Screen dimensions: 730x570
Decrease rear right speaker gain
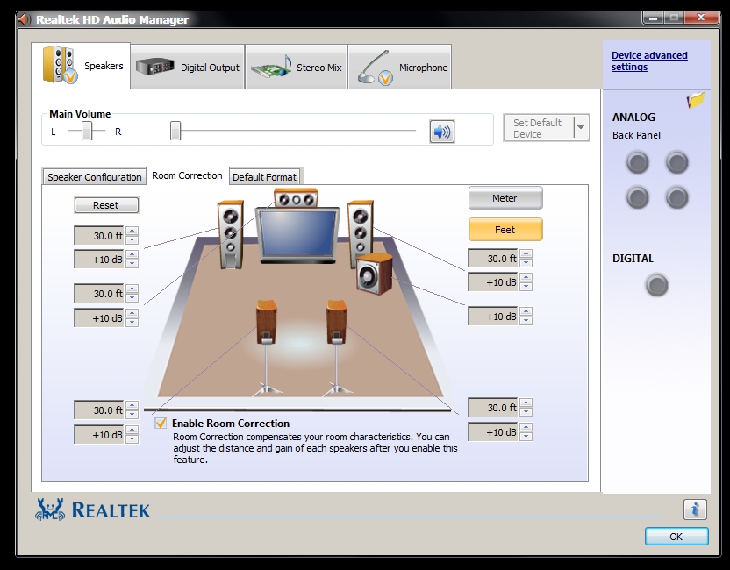(526, 437)
